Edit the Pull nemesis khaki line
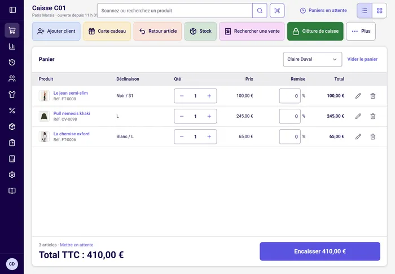The image size is (395, 274). point(358,116)
